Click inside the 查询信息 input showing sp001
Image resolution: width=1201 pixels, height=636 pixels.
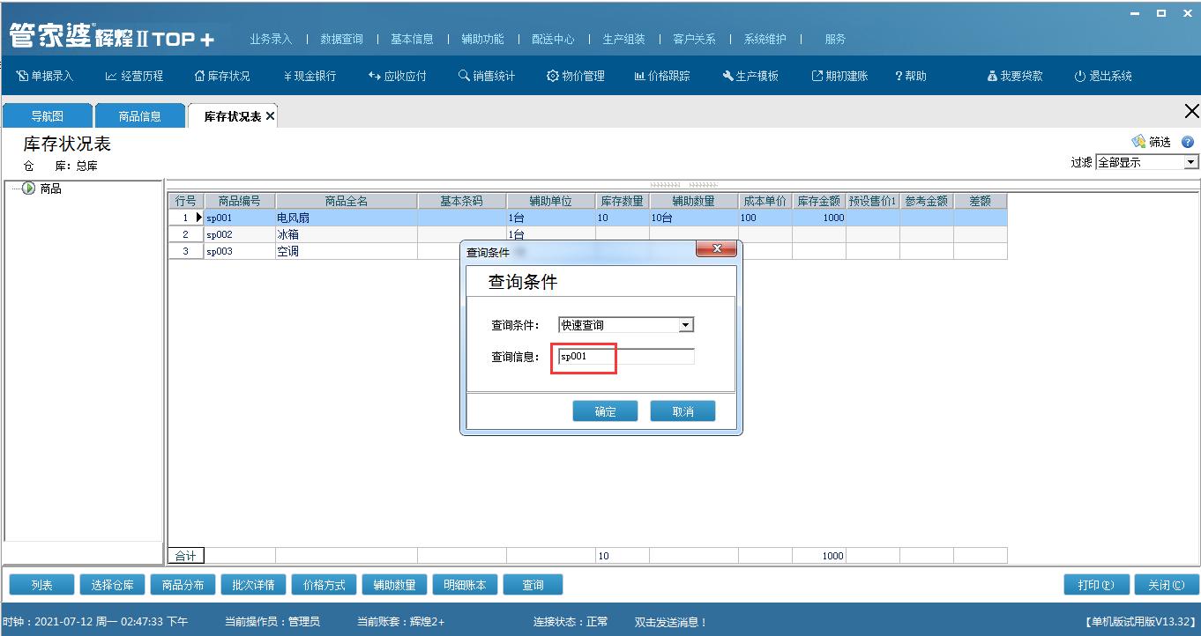click(584, 356)
